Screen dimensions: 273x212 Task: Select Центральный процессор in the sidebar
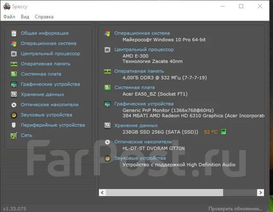pos(50,54)
